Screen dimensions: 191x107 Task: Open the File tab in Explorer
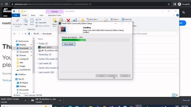pos(16,15)
